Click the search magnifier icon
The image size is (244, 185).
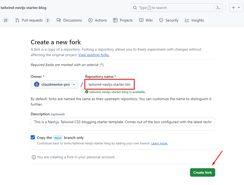point(135,8)
